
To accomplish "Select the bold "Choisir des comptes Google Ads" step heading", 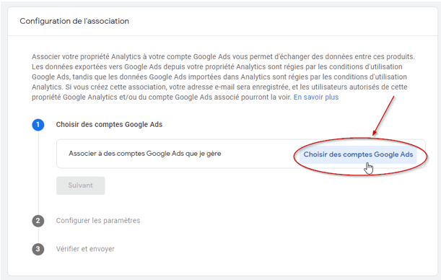I will click(109, 125).
